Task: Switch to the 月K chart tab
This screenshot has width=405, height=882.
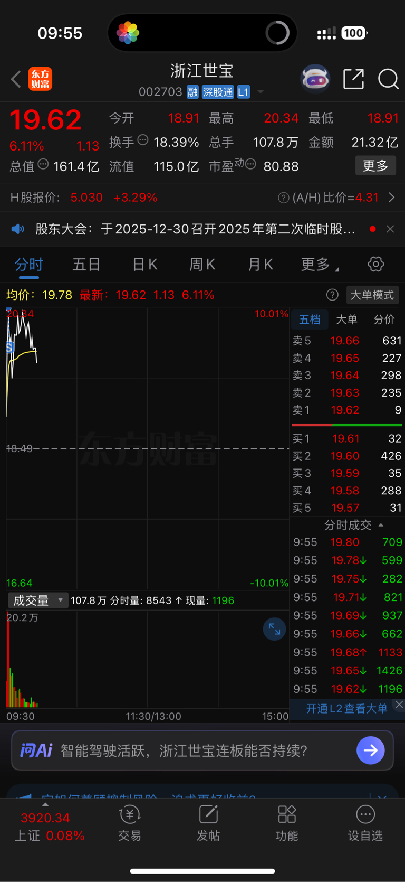Action: coord(261,264)
